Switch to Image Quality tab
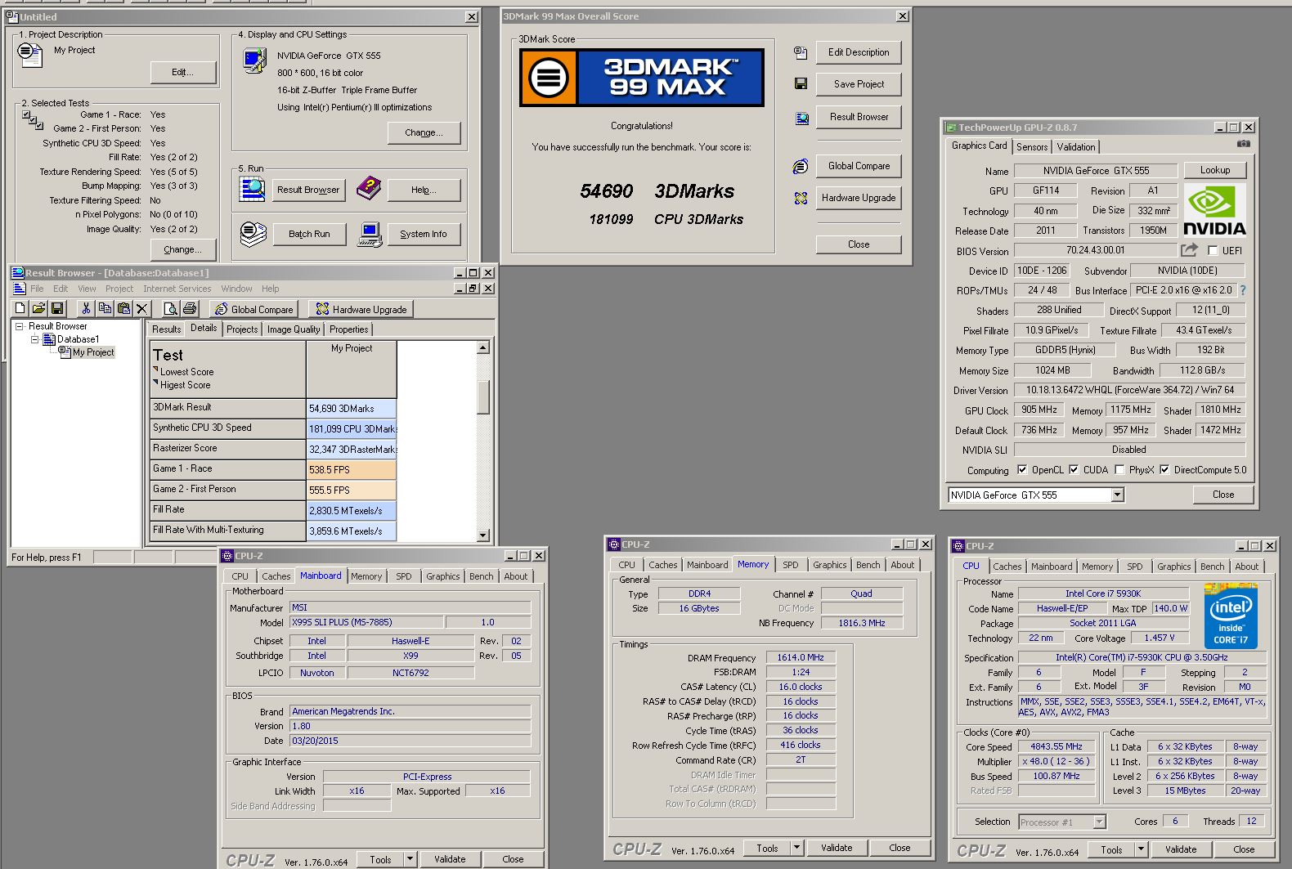The height and width of the screenshot is (869, 1292). coord(294,329)
